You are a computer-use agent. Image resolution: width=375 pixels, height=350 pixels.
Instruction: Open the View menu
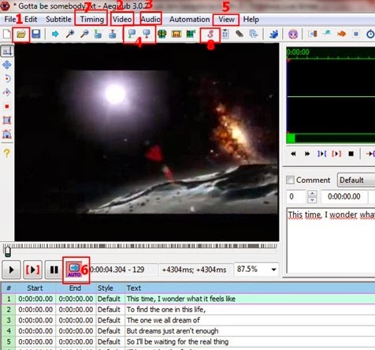(x=226, y=20)
